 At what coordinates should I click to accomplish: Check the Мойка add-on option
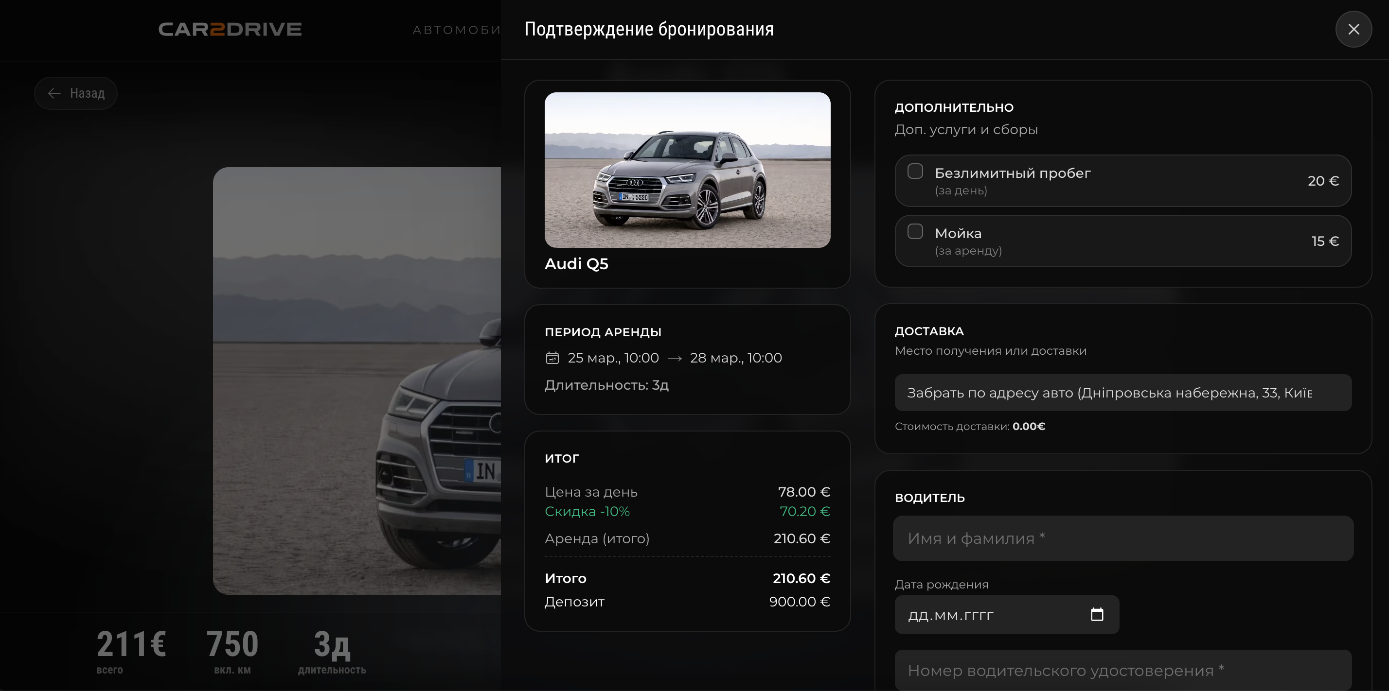point(915,231)
